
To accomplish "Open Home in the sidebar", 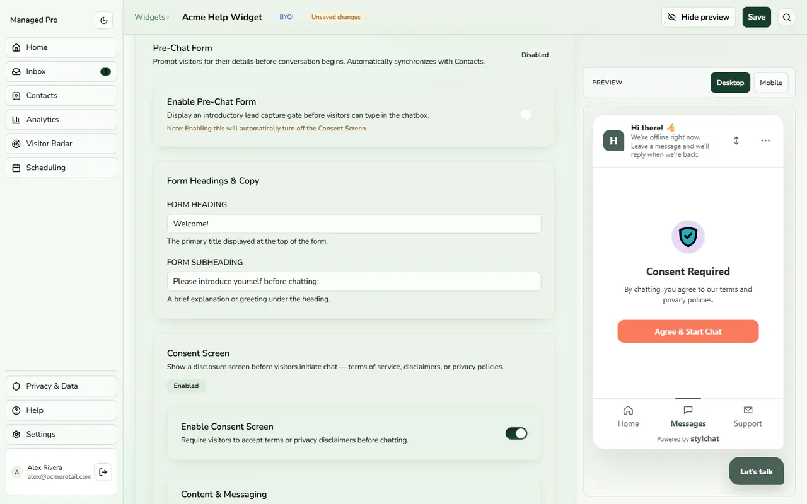I will (61, 47).
